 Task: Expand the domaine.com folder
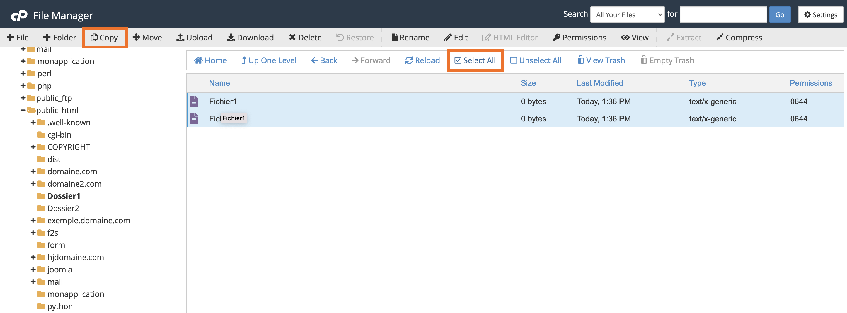[x=33, y=172]
